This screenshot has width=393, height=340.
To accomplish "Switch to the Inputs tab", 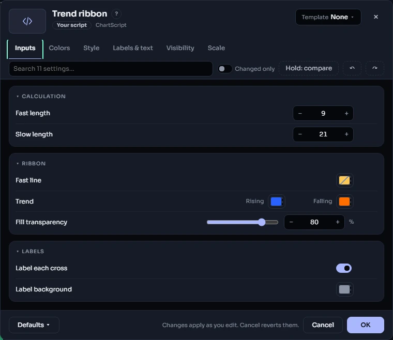I will point(25,48).
